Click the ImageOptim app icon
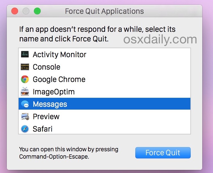Screen dimensions: 213x173 (x=25, y=92)
